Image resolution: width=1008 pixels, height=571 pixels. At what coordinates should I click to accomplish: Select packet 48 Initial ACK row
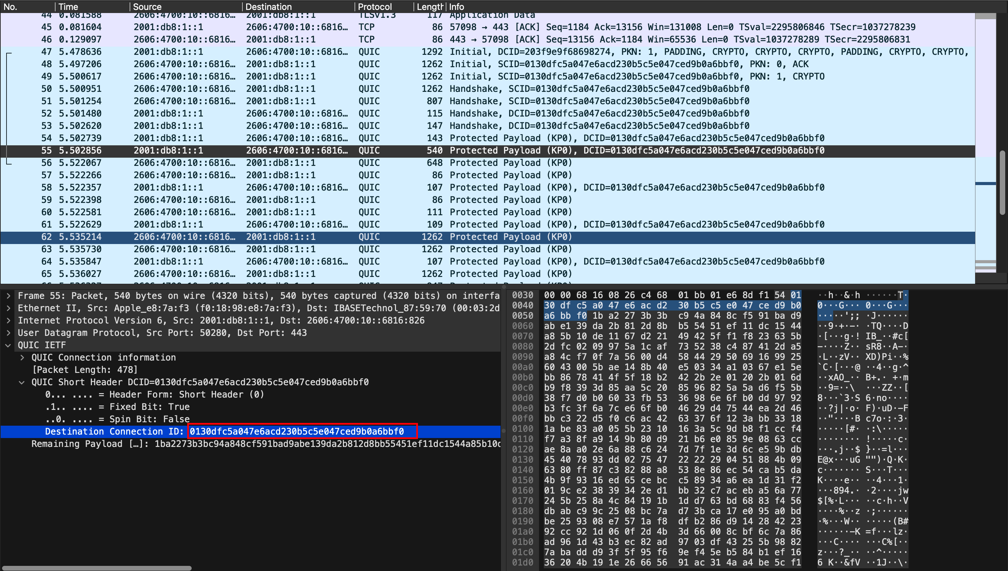[488, 64]
